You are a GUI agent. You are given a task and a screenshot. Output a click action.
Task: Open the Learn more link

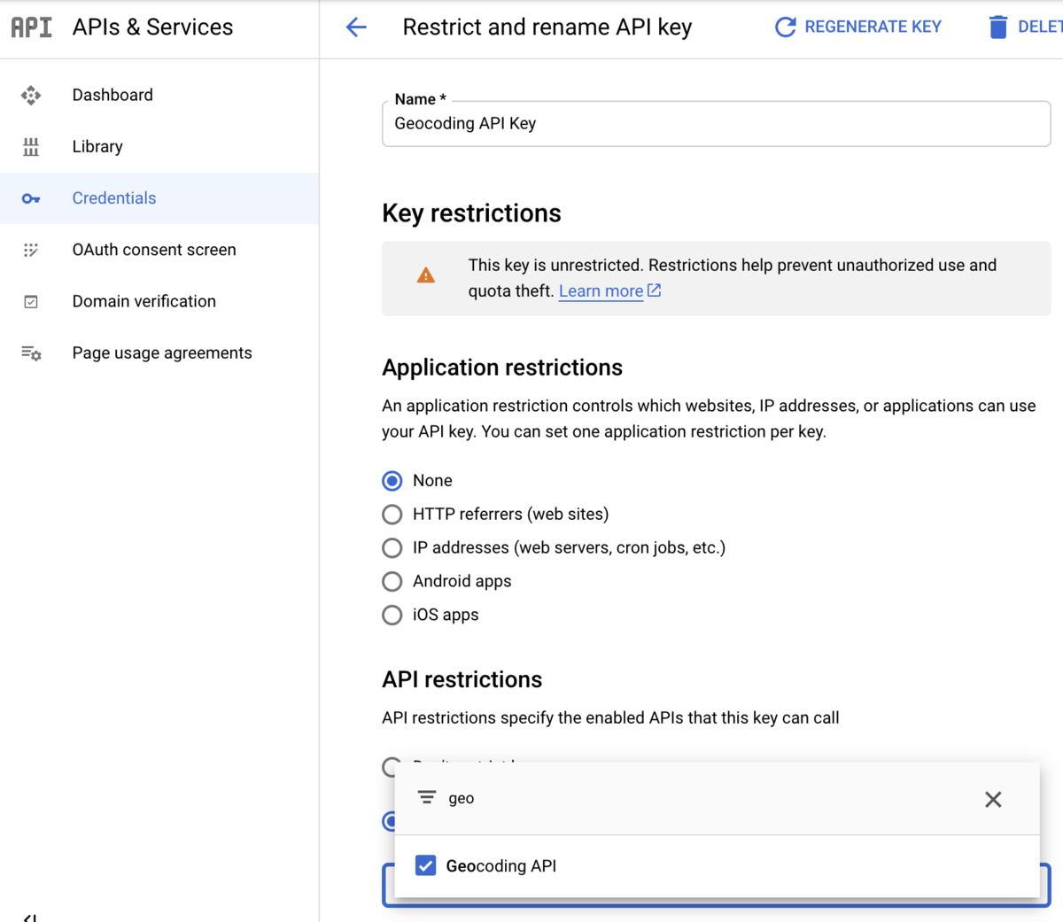pos(601,291)
